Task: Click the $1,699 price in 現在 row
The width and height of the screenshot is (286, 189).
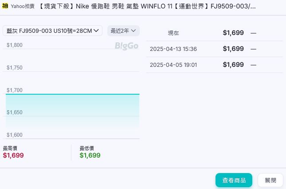Action: (233, 33)
